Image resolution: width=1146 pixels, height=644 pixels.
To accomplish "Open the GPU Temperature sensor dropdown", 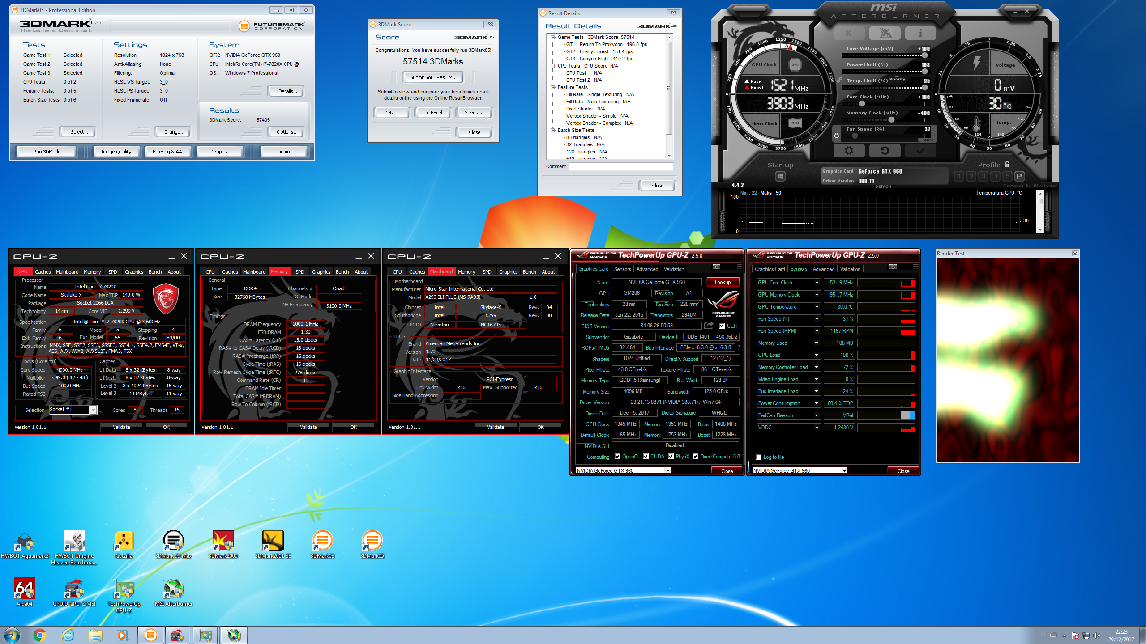I will (817, 307).
